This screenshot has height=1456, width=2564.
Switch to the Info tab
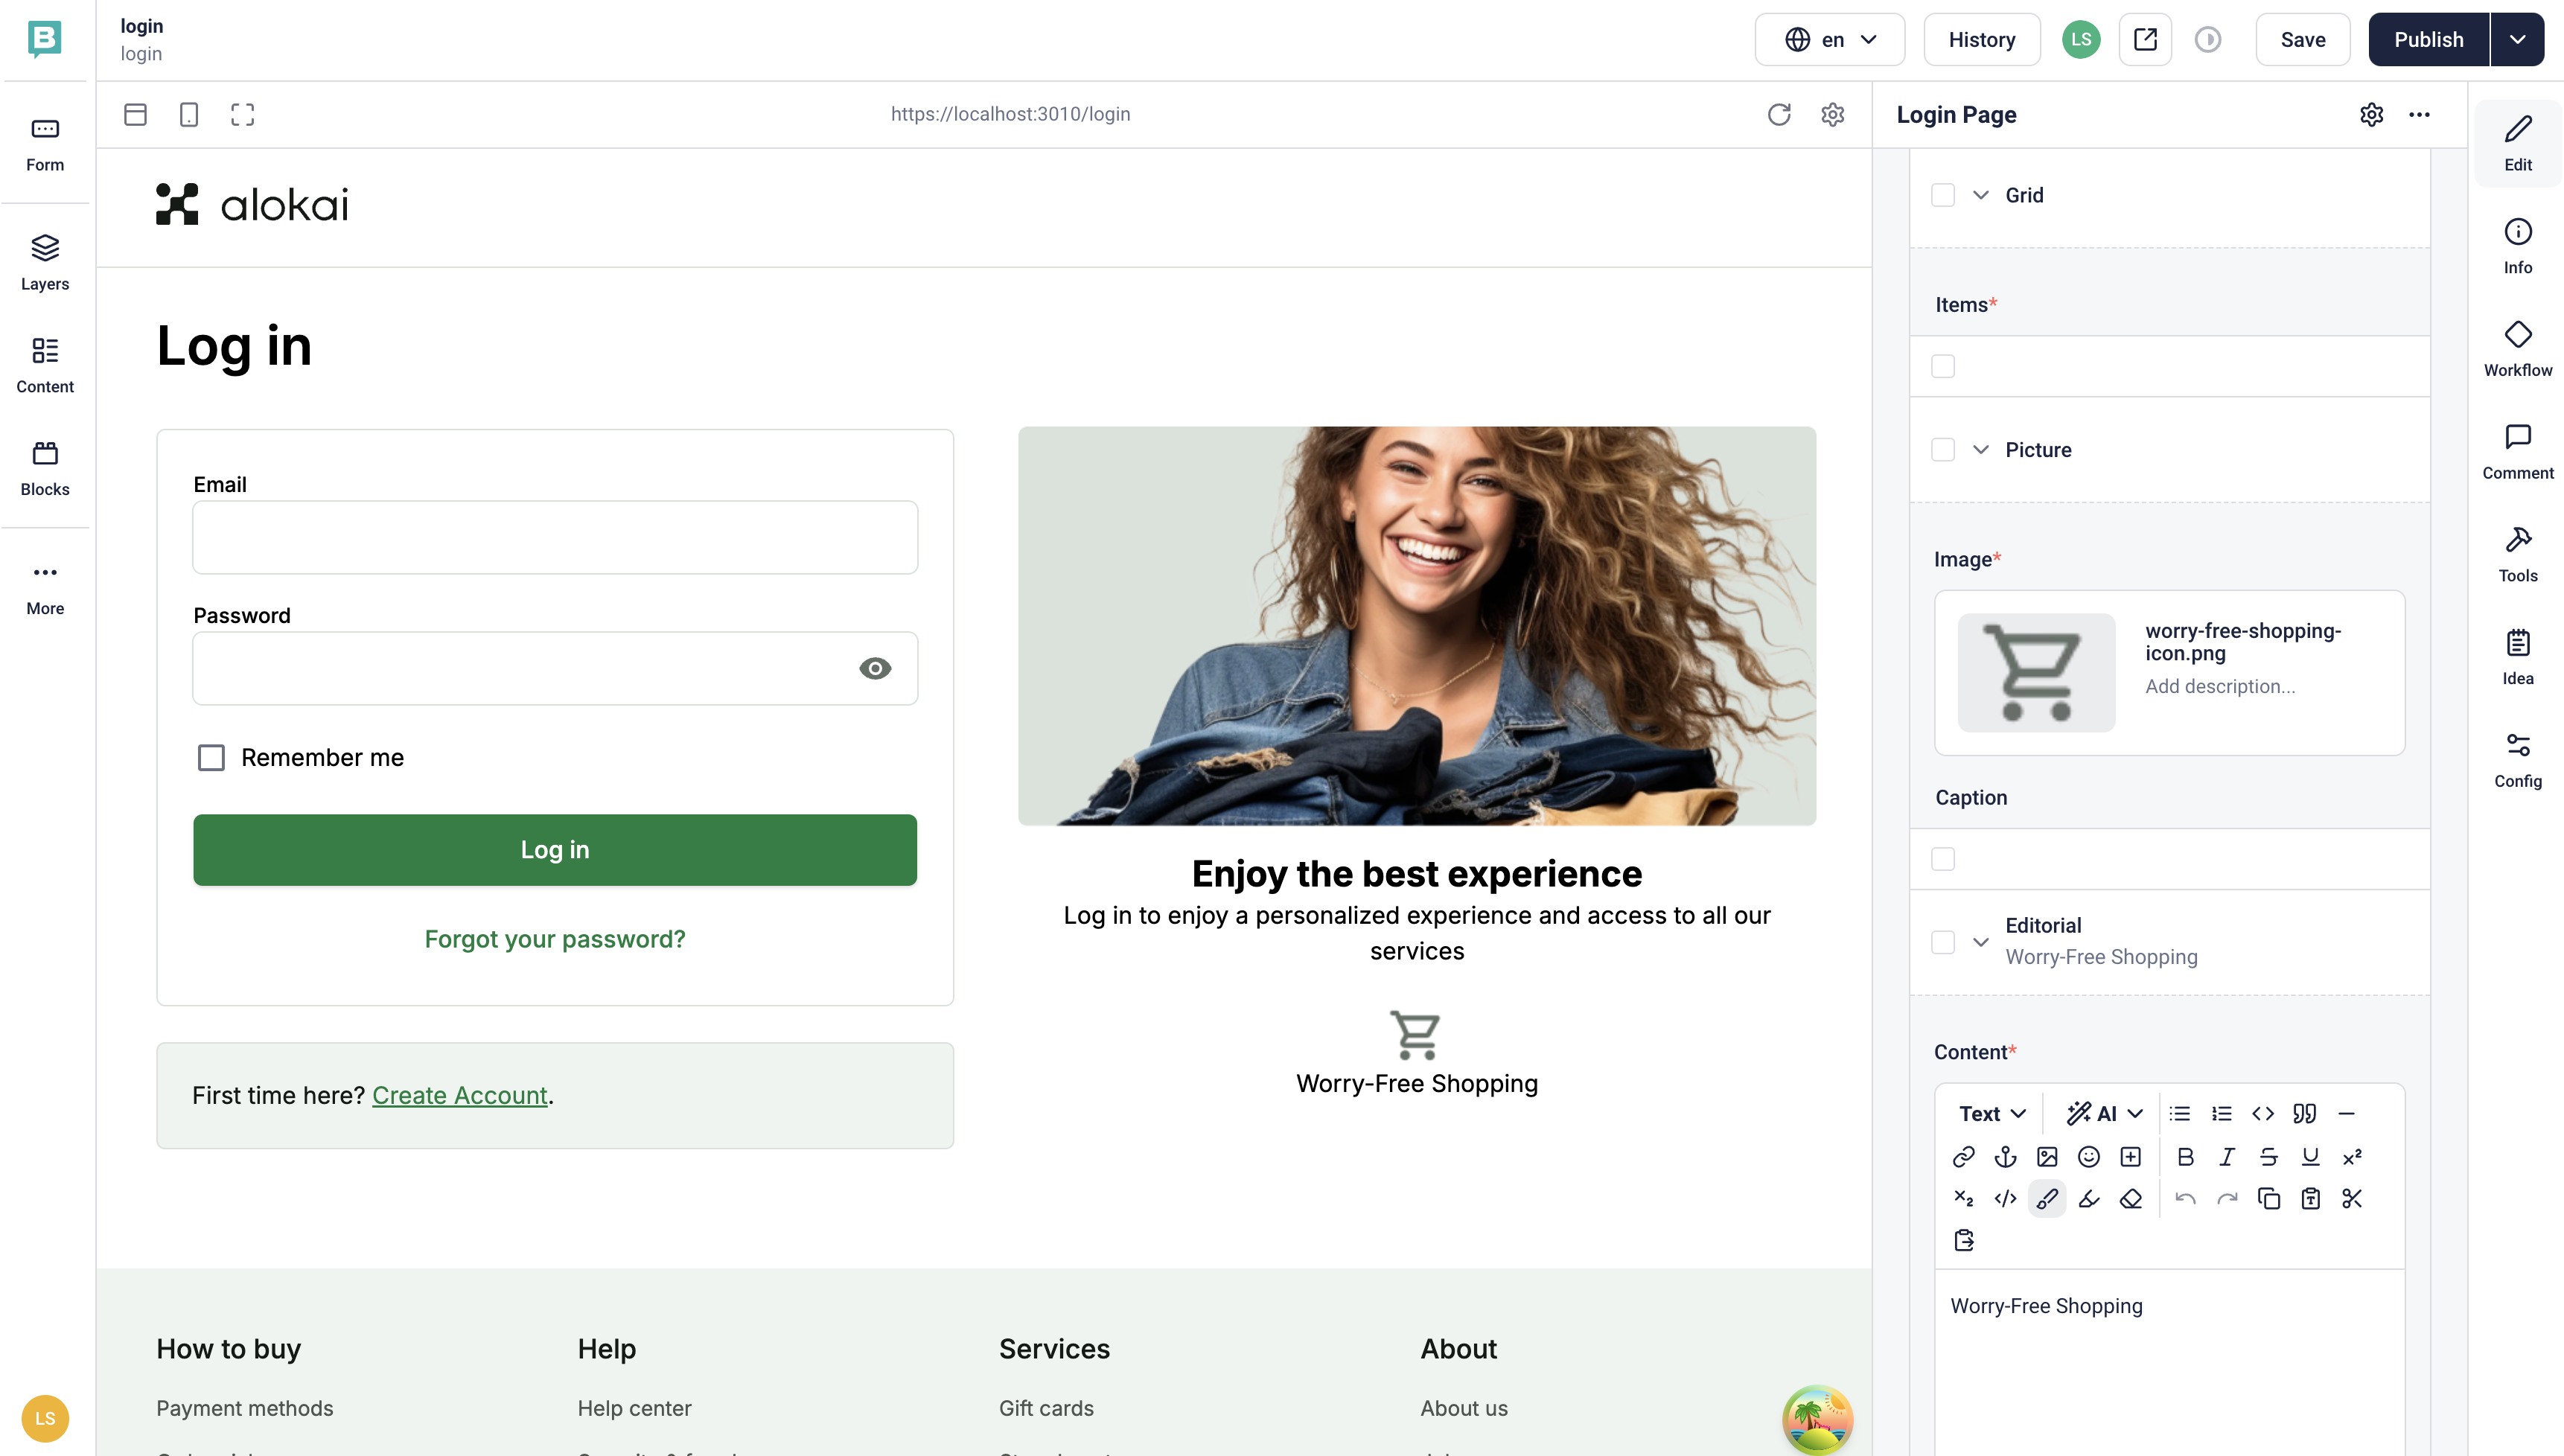pos(2517,246)
